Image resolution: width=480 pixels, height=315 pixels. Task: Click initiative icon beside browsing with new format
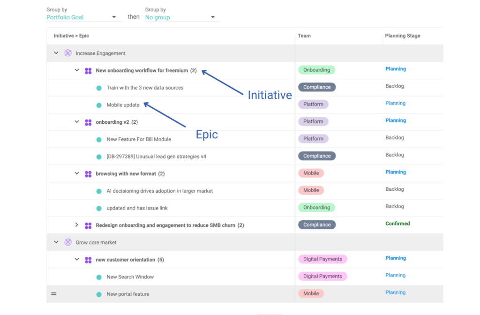88,174
